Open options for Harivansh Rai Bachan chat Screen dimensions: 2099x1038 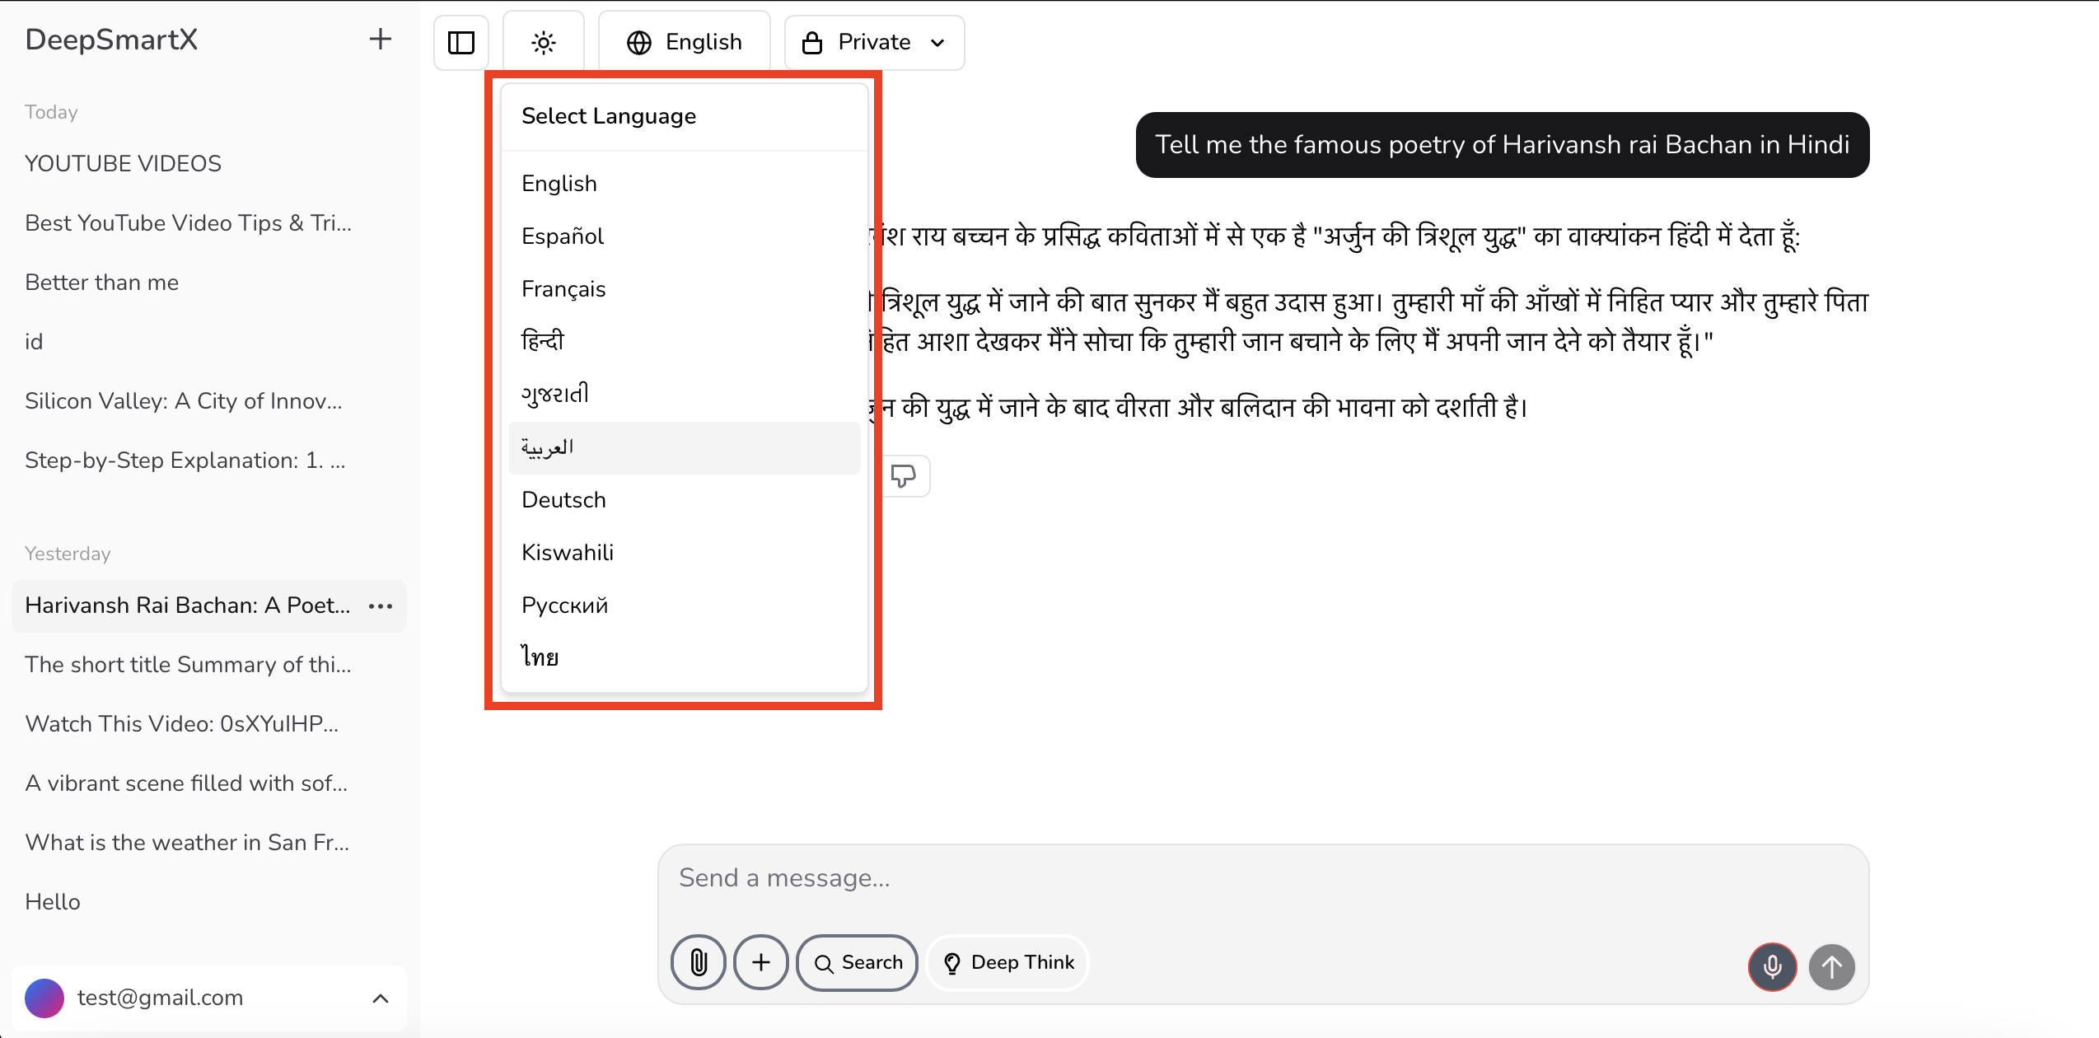click(380, 606)
